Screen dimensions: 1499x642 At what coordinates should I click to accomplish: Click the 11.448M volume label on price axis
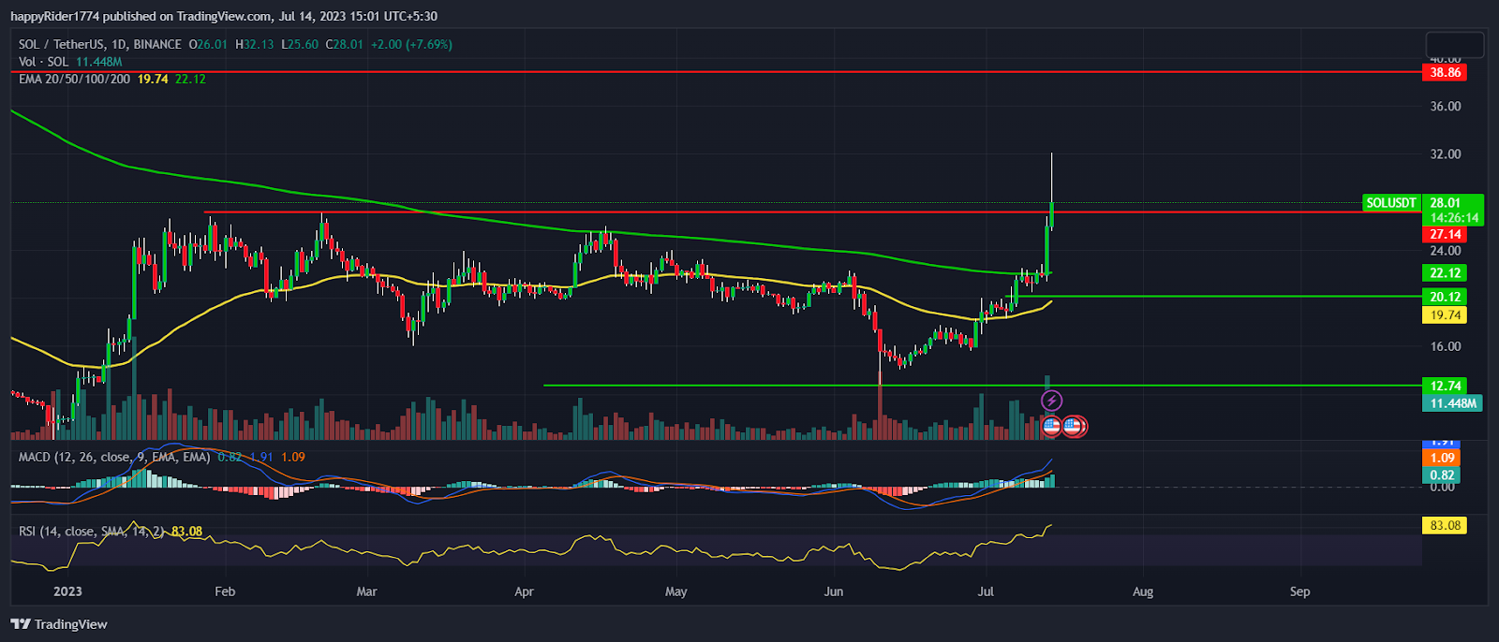click(x=1453, y=403)
